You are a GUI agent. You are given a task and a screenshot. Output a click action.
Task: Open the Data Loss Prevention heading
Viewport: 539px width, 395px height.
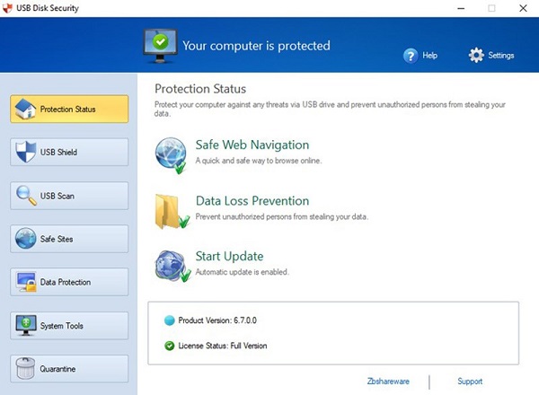pos(252,200)
